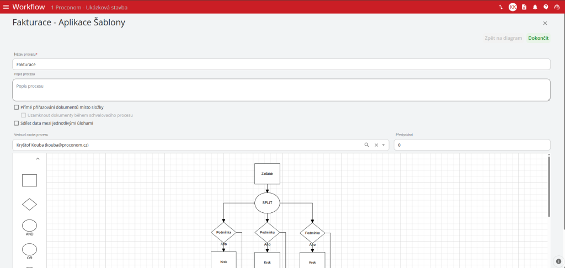Open notifications bell
The height and width of the screenshot is (268, 565).
point(535,7)
